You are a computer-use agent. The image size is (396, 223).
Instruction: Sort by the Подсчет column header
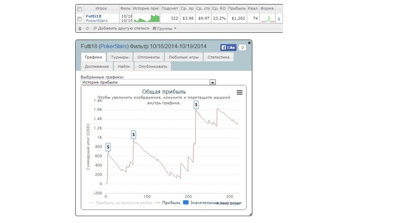coord(170,8)
